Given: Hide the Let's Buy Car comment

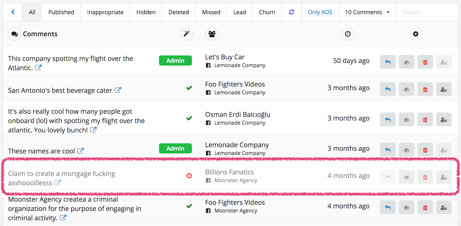Looking at the screenshot, I should 407,62.
